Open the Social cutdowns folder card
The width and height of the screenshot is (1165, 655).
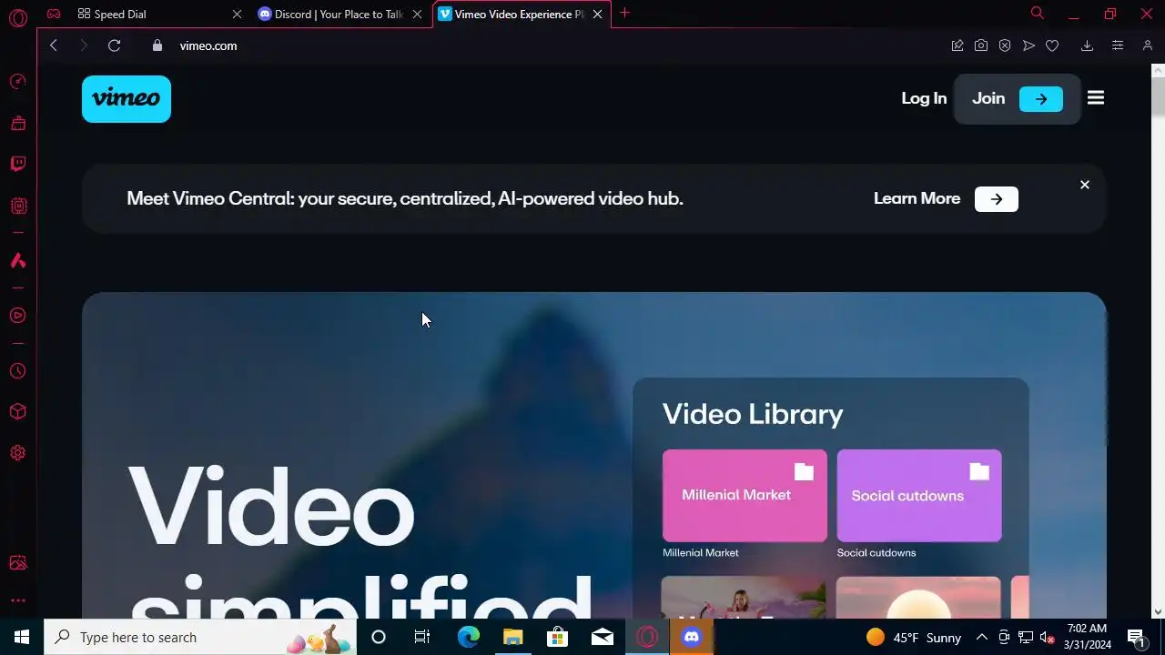[919, 496]
